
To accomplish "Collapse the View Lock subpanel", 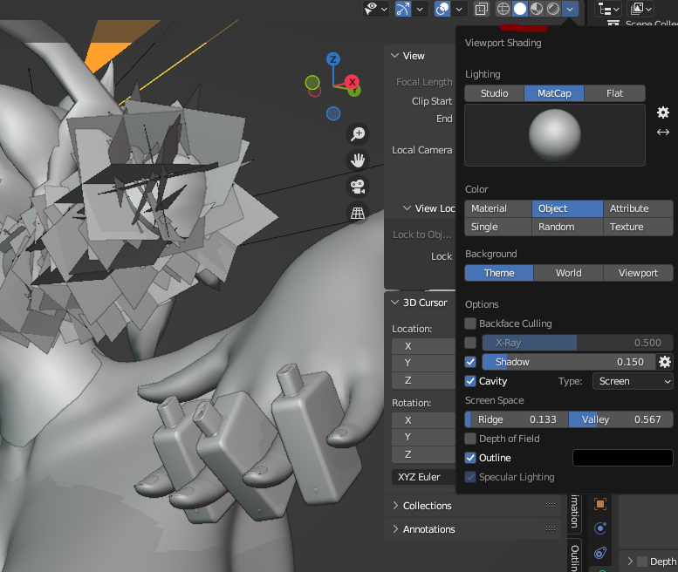I will 407,208.
